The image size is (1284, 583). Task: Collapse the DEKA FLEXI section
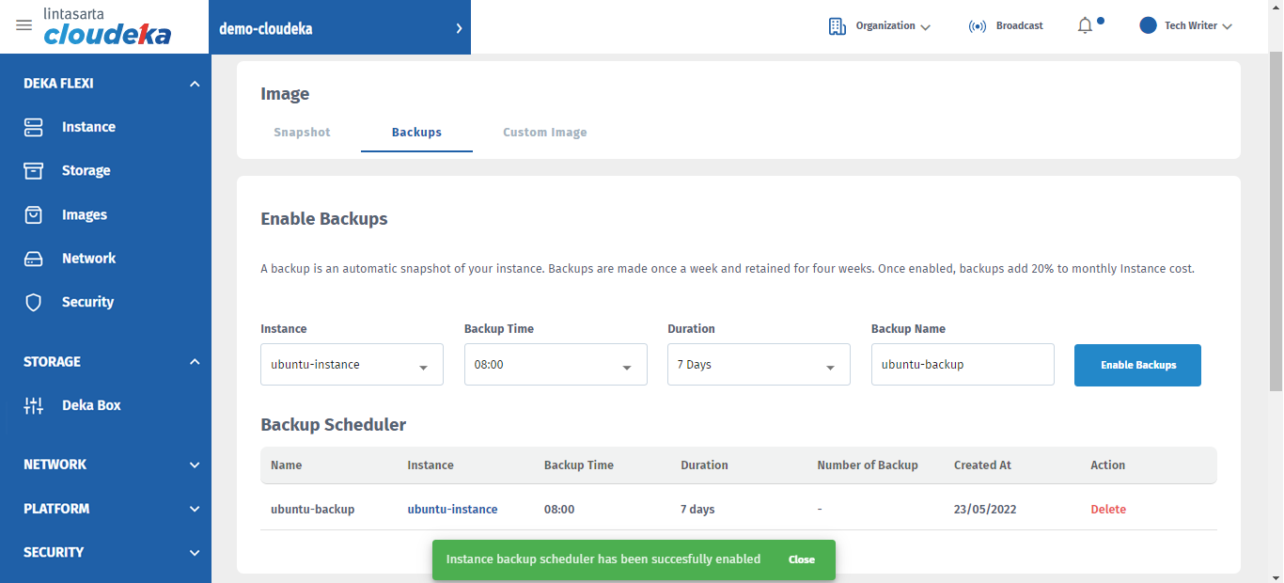[x=195, y=84]
